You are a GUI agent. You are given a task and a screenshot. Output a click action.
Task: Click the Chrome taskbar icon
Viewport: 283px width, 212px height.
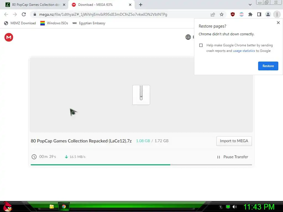[64, 206]
